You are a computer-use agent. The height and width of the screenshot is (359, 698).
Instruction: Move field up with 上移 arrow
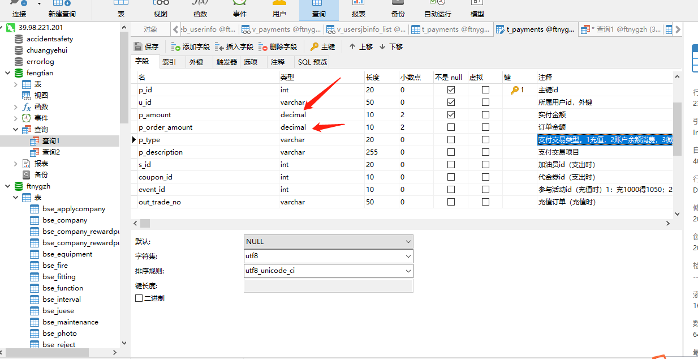[352, 47]
